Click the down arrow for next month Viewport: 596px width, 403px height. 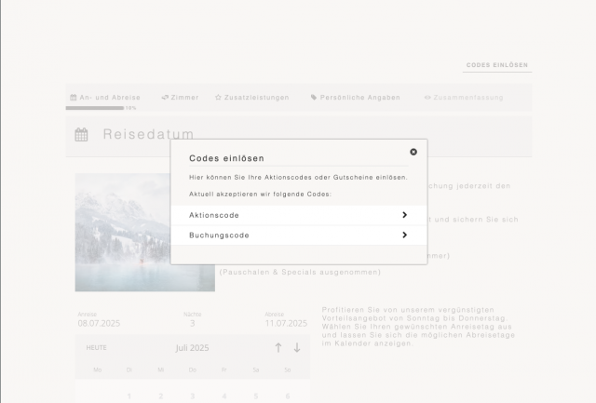[297, 347]
